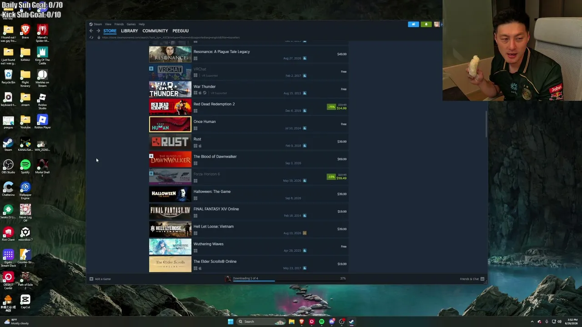This screenshot has height=327, width=582.
Task: Select the OBSBOT Center desktop icon
Action: [8, 281]
